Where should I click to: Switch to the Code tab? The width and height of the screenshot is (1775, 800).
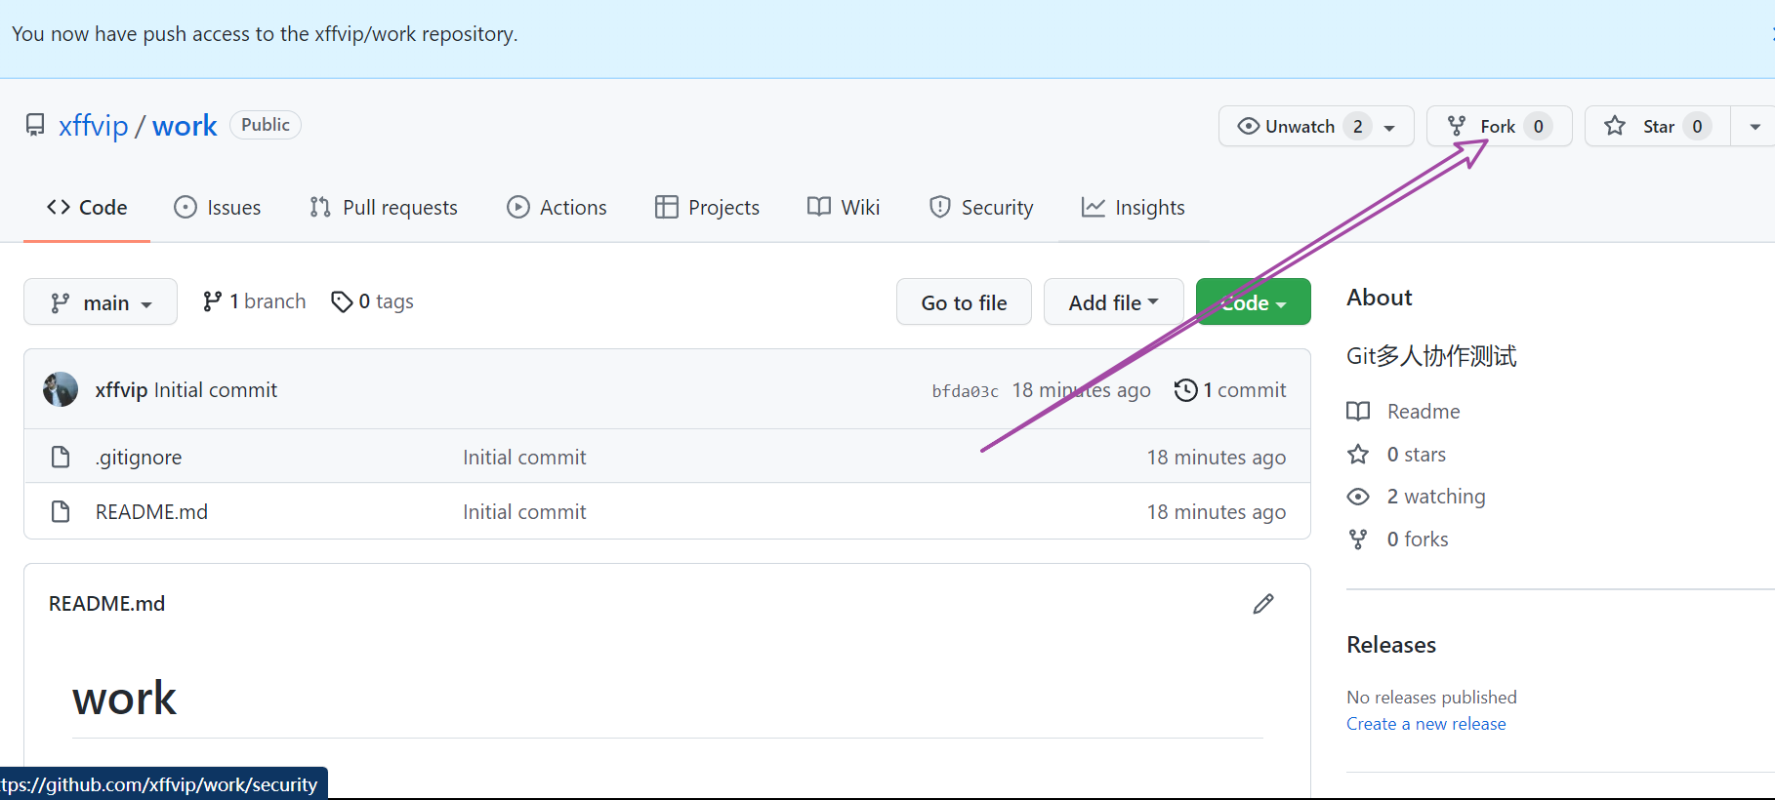coord(87,208)
